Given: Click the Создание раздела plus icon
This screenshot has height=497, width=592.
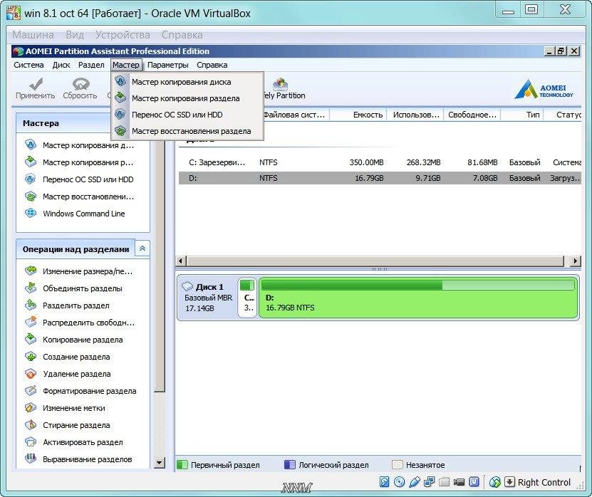Looking at the screenshot, I should tap(31, 356).
